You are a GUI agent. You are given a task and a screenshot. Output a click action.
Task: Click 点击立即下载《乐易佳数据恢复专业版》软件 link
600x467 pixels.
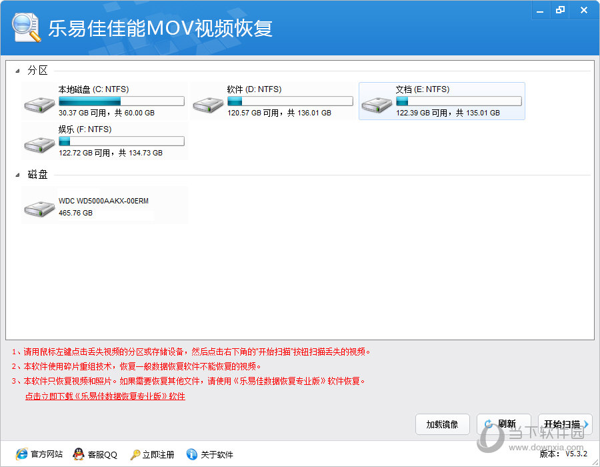[105, 396]
